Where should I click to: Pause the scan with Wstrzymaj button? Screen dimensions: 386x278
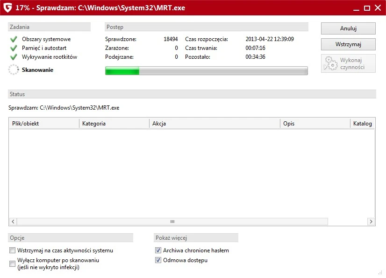coord(348,44)
